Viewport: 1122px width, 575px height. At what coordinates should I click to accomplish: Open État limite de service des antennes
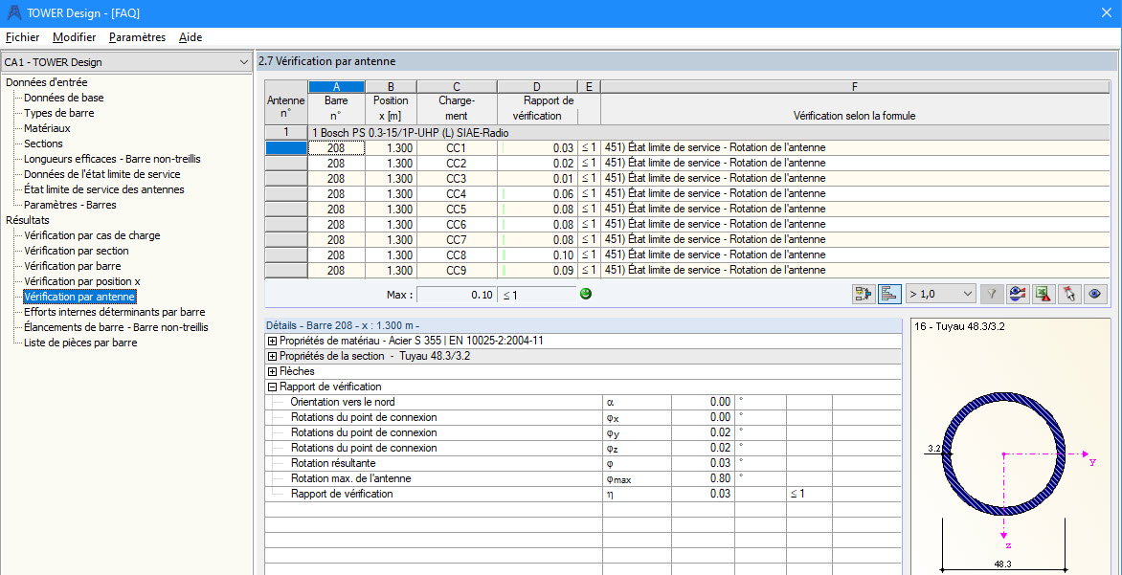click(103, 189)
